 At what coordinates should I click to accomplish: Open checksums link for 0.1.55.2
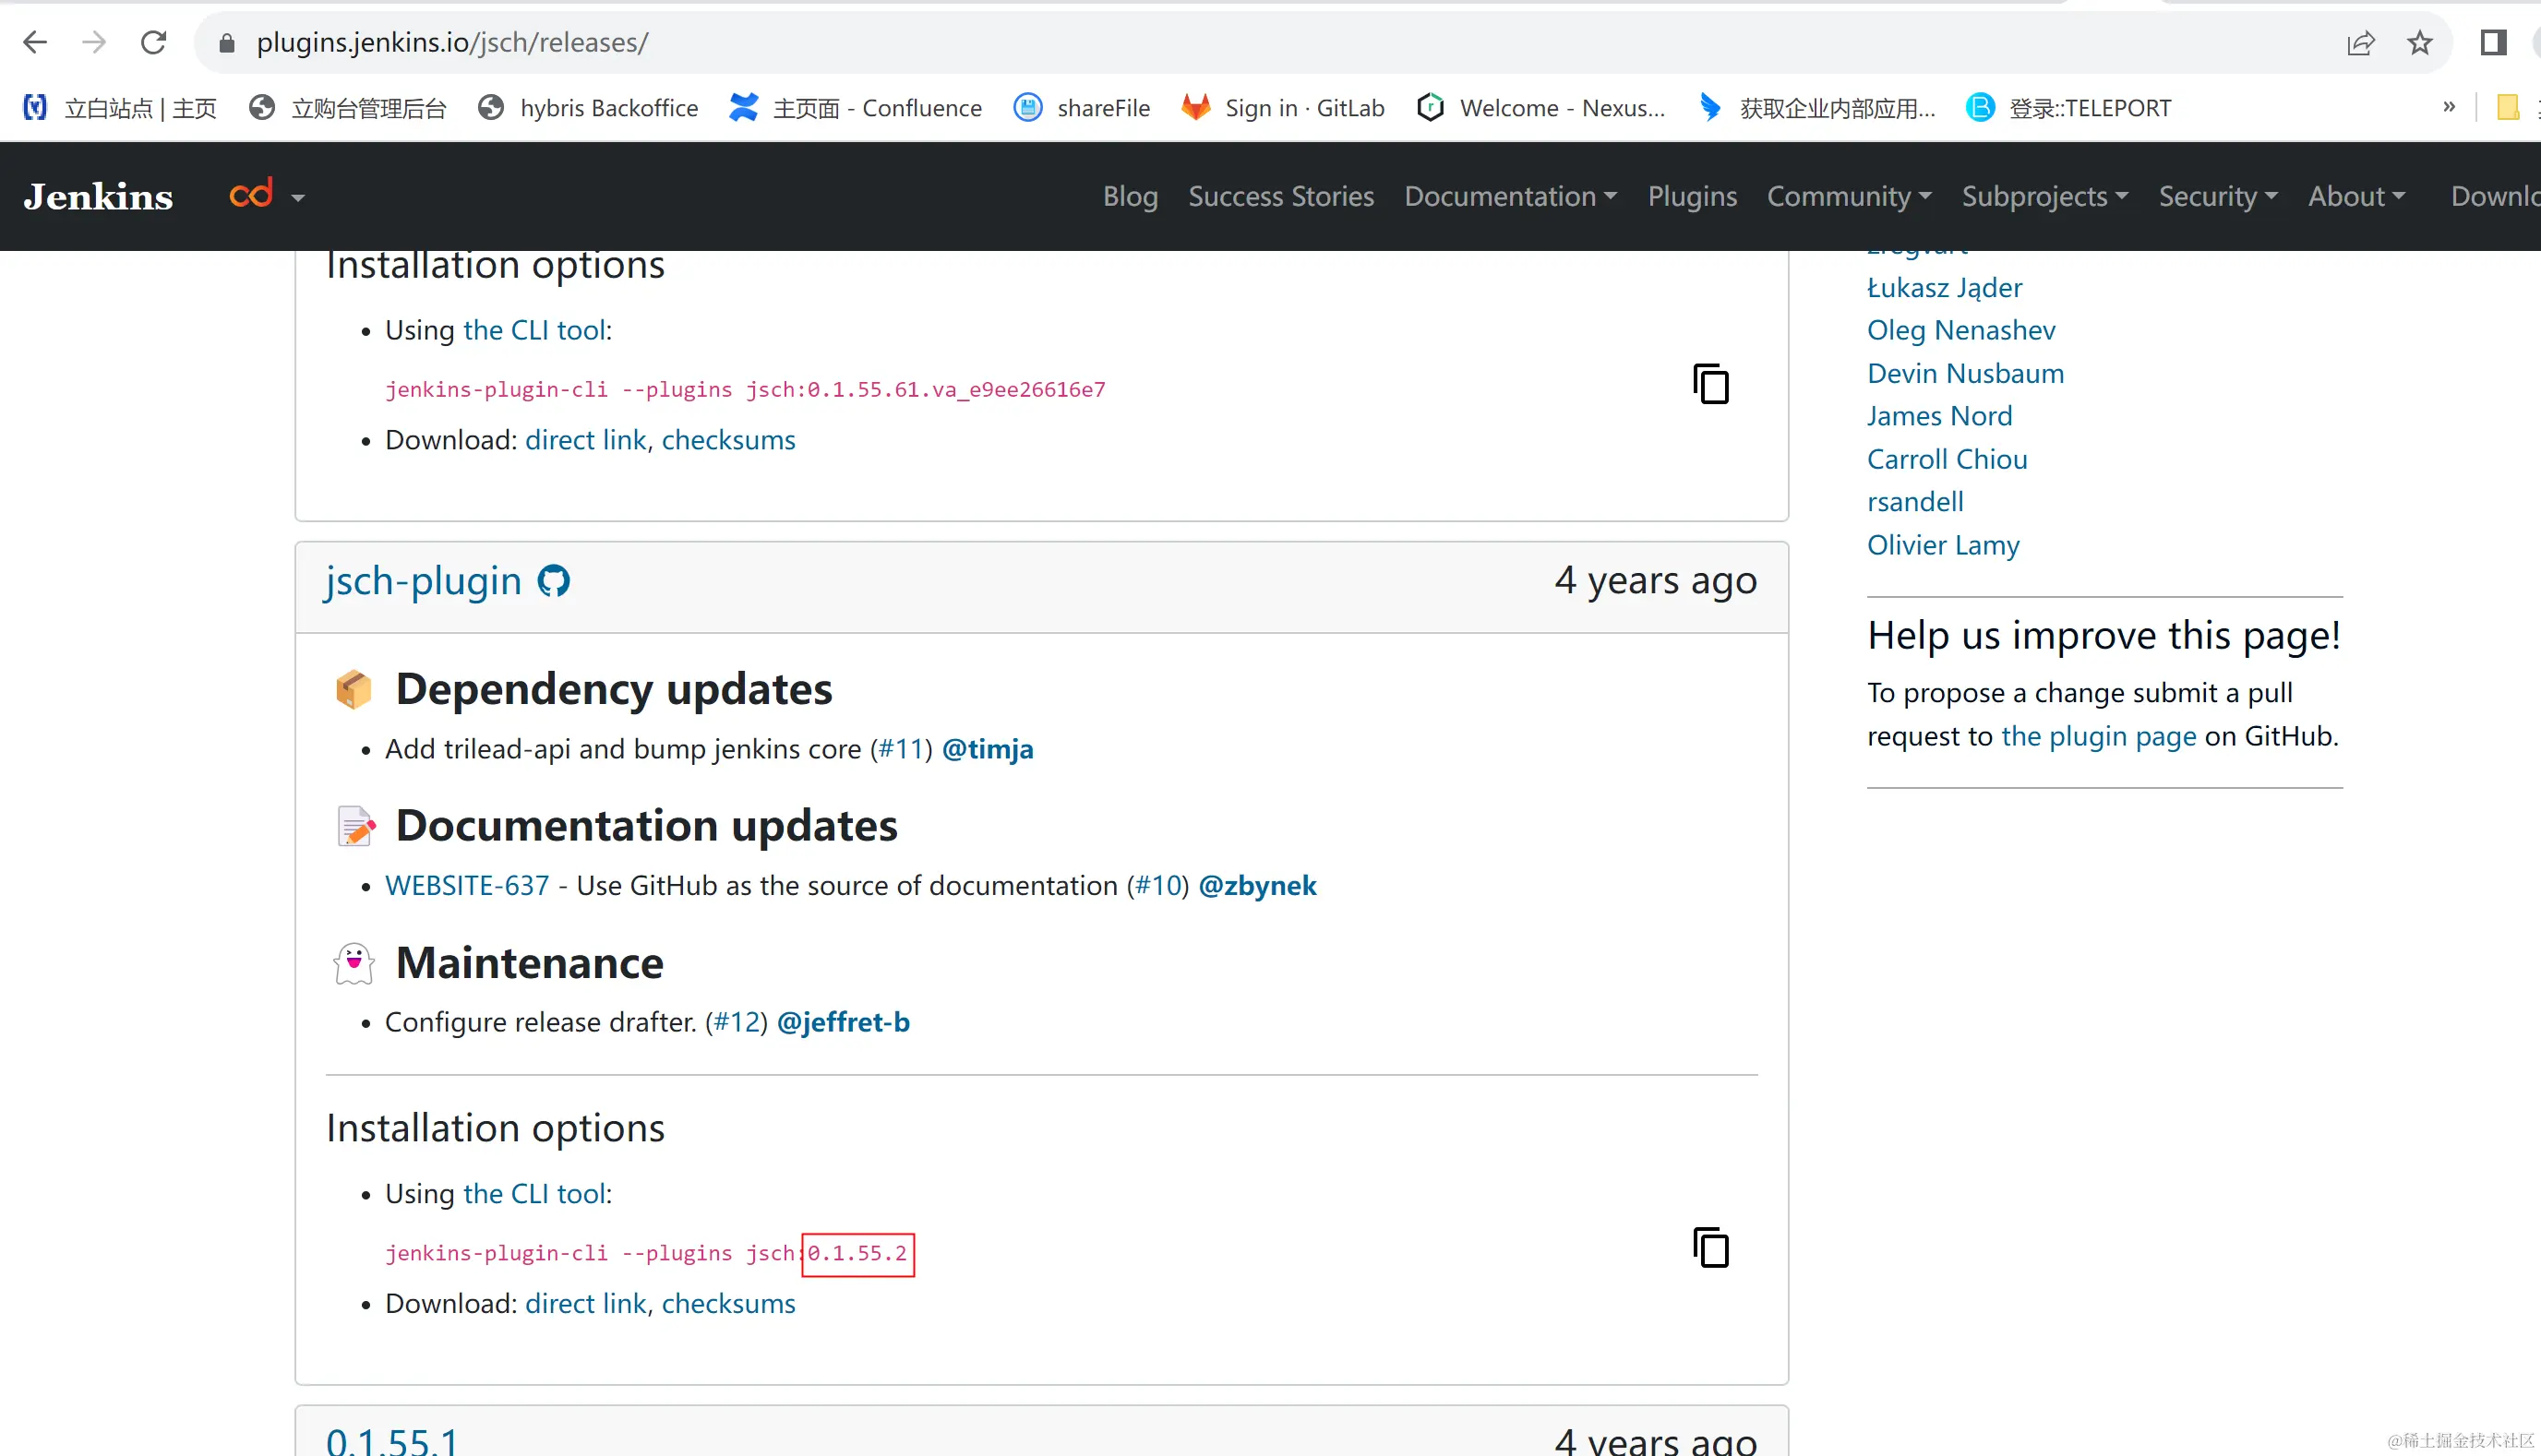pos(728,1305)
